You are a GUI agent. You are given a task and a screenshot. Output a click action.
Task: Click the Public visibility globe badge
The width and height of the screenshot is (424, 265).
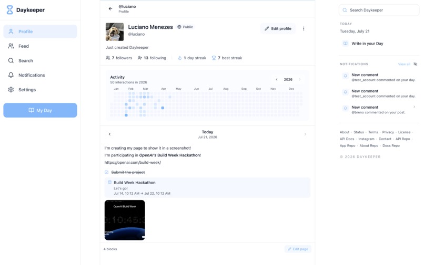[x=185, y=27]
